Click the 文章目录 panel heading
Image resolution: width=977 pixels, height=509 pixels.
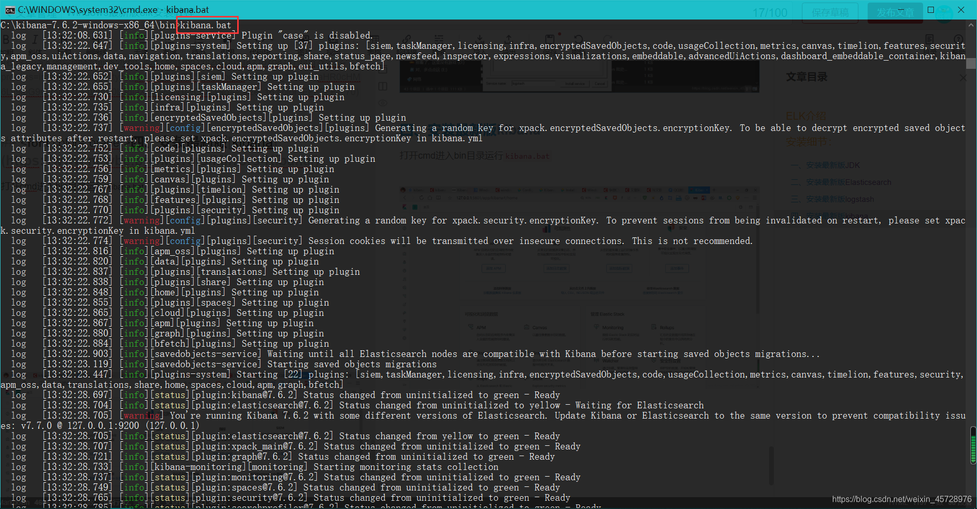tap(807, 77)
